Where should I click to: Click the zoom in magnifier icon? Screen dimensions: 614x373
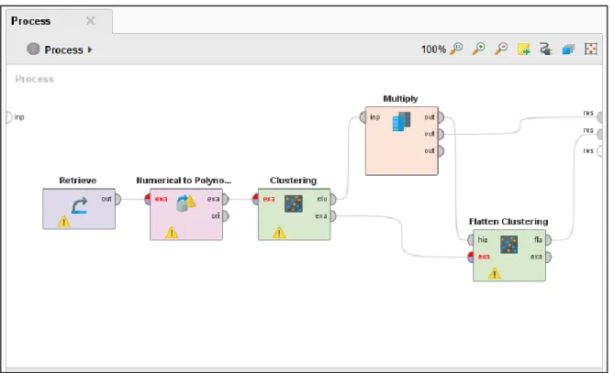[478, 49]
